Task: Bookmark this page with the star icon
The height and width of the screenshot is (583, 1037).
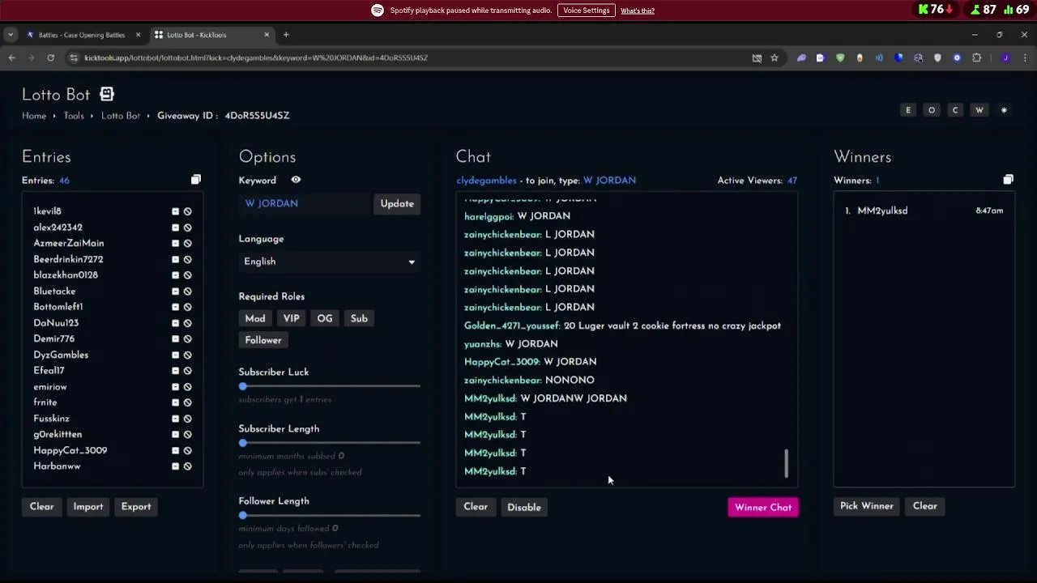Action: (775, 57)
